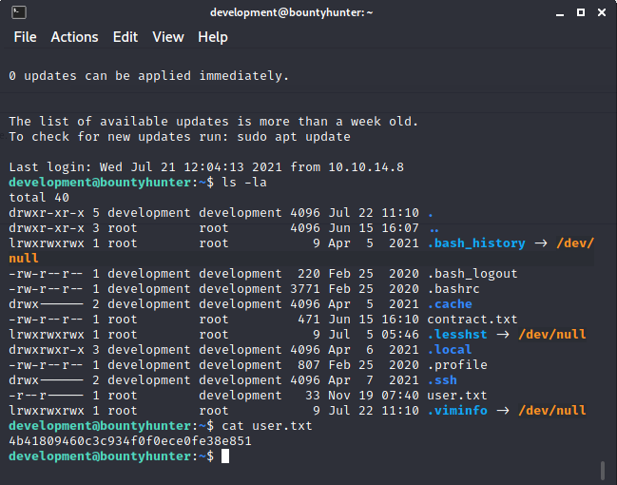Viewport: 617px width, 485px height.
Task: Click the .bash_history filename
Action: point(476,243)
